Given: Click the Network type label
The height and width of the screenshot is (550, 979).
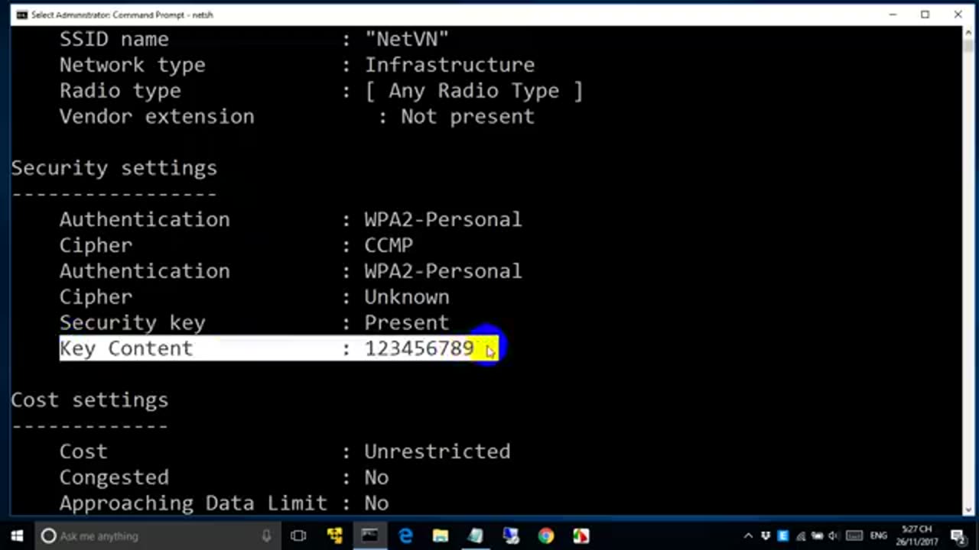Looking at the screenshot, I should (132, 65).
